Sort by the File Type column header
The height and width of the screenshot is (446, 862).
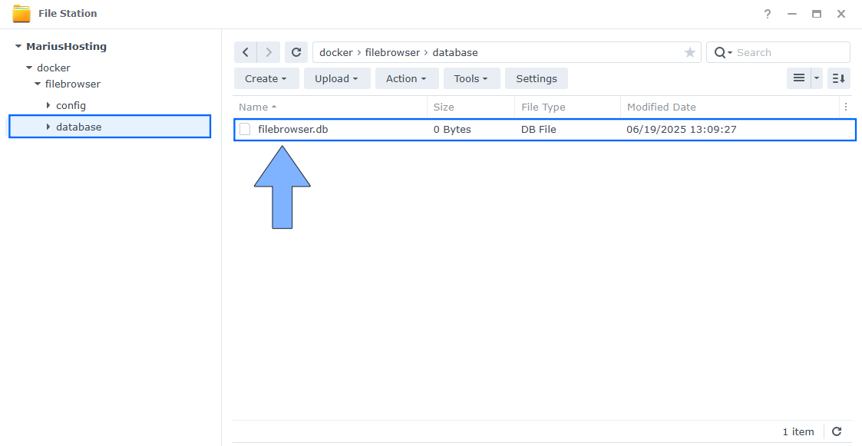567,107
